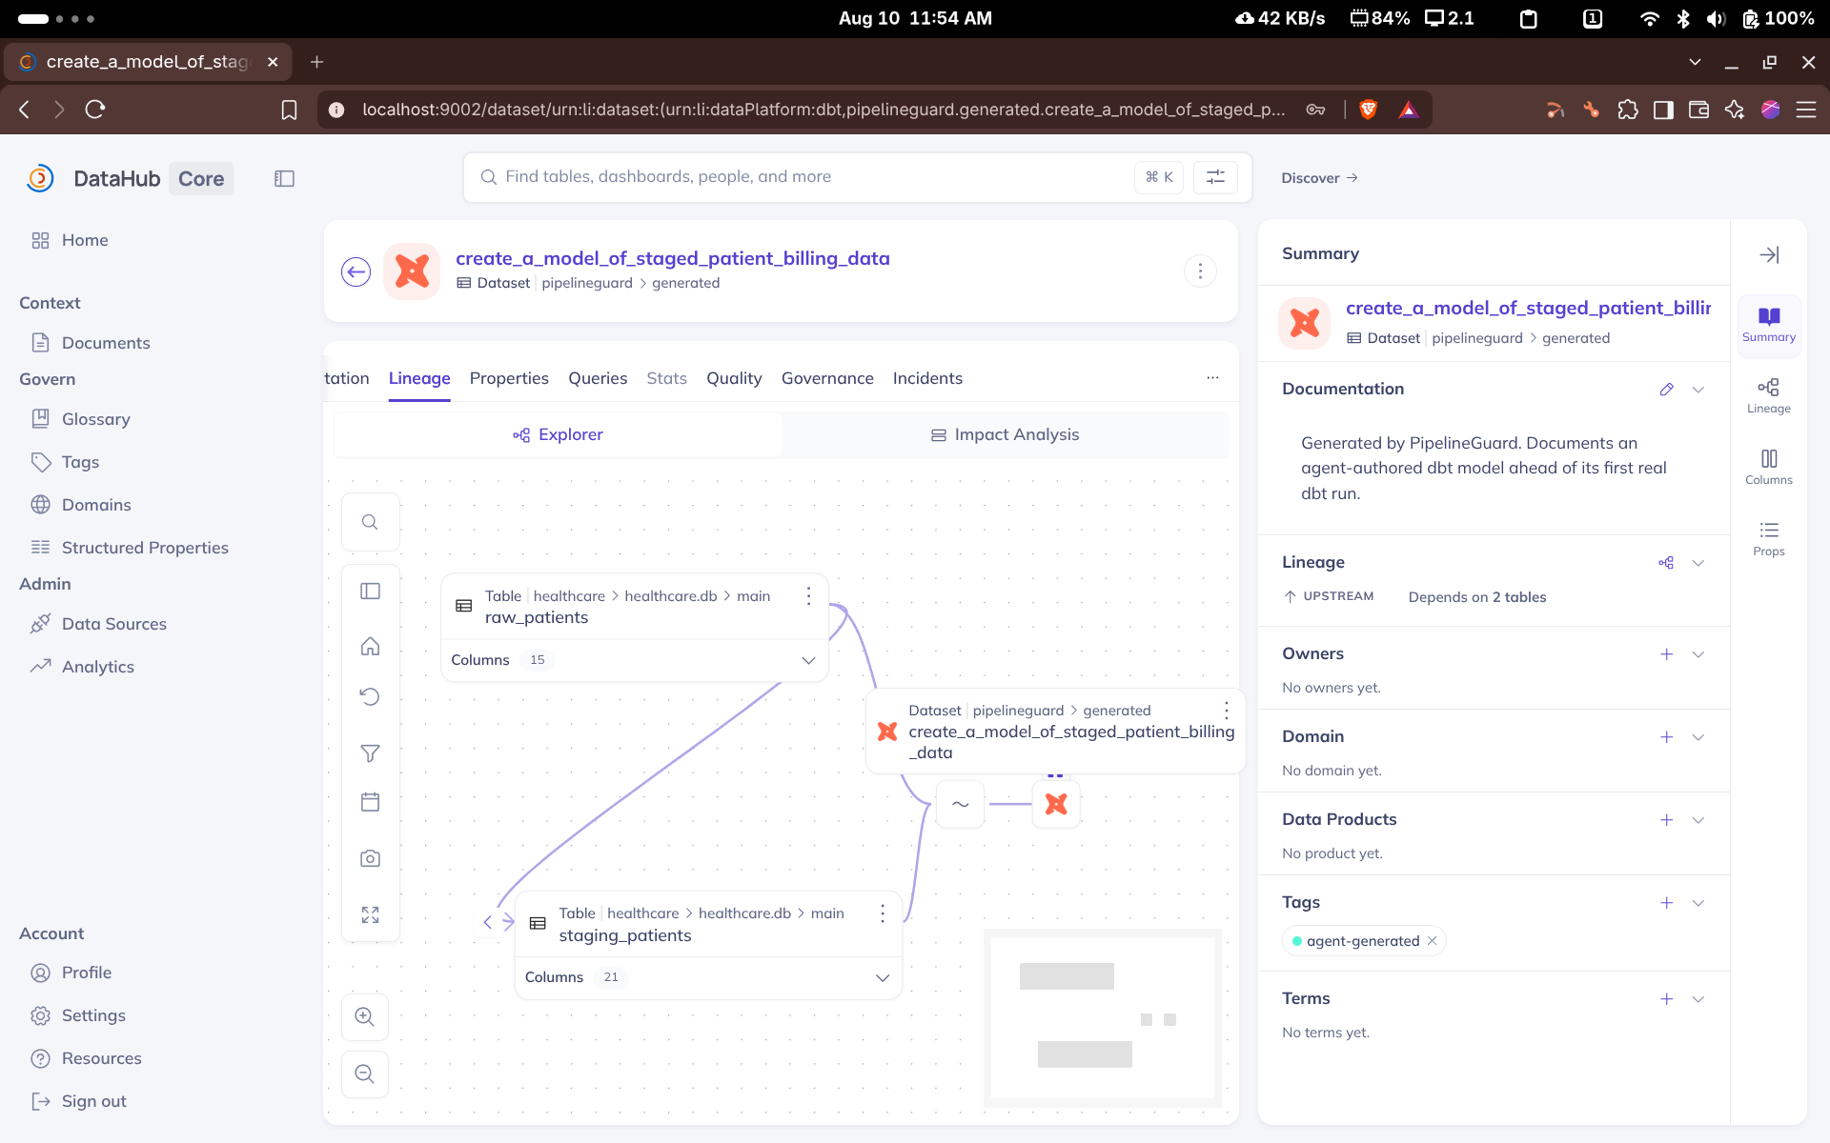Open dataset three-dot options menu

click(1200, 271)
